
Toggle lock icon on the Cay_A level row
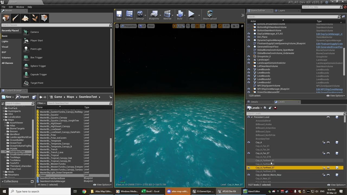coord(324,142)
